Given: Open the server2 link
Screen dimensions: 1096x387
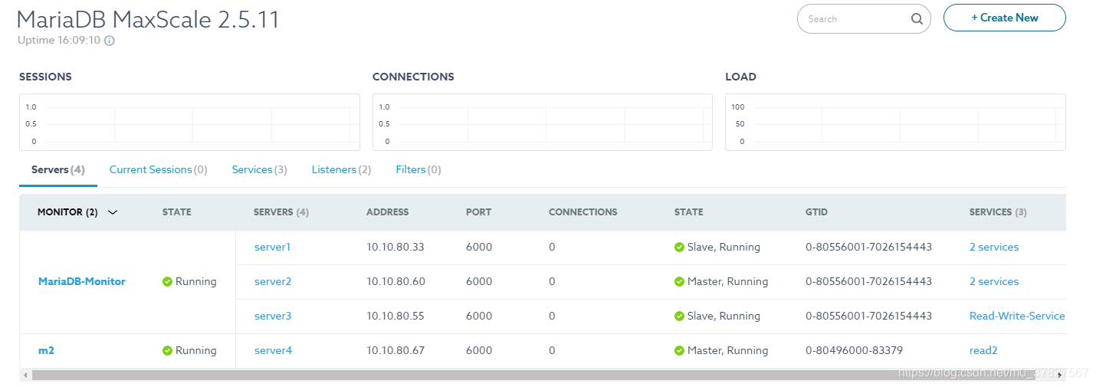Looking at the screenshot, I should [273, 281].
